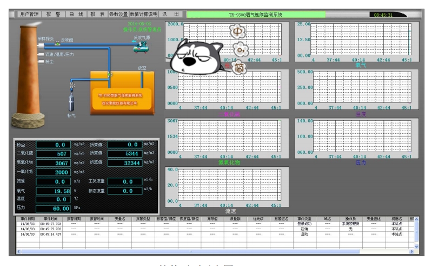Screen dimensions: 432x266
Task: Click the 二氧化硫 value field showing 507
Action: [x=56, y=153]
